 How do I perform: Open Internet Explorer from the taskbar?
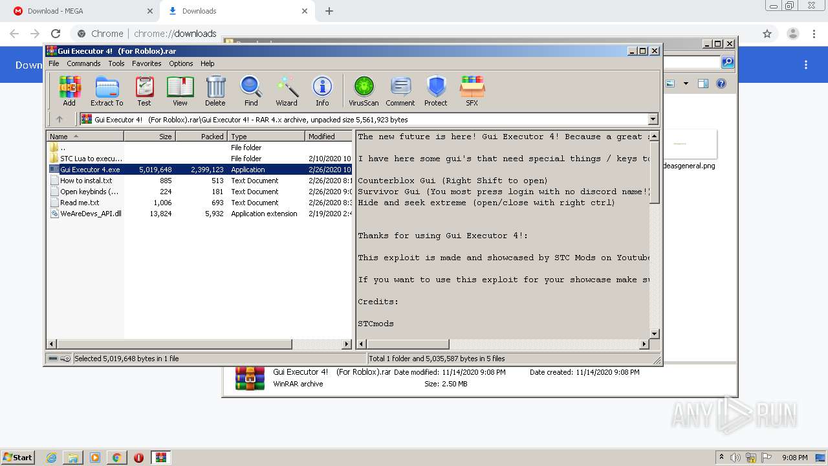click(x=51, y=458)
